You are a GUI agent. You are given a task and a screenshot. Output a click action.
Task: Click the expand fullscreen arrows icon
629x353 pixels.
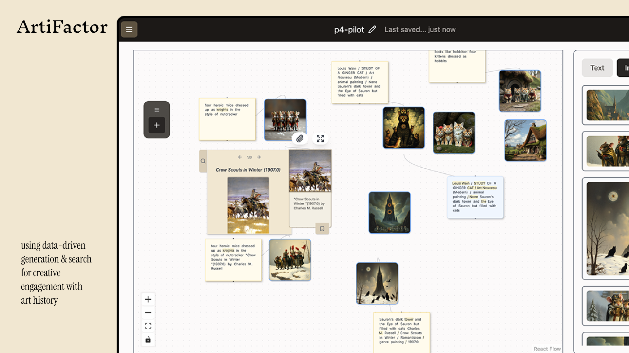320,139
